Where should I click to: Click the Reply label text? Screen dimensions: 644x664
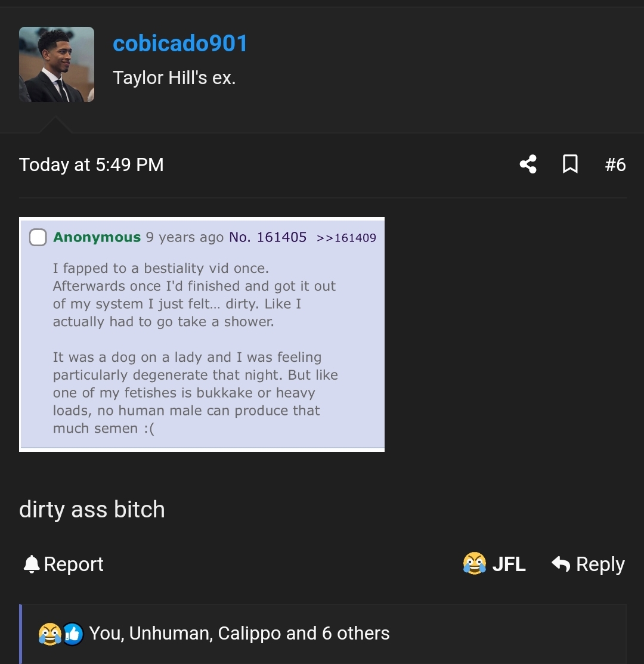point(599,564)
